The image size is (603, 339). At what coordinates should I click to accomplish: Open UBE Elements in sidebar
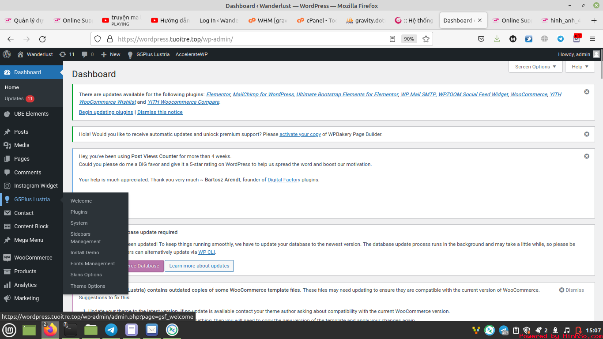point(31,114)
